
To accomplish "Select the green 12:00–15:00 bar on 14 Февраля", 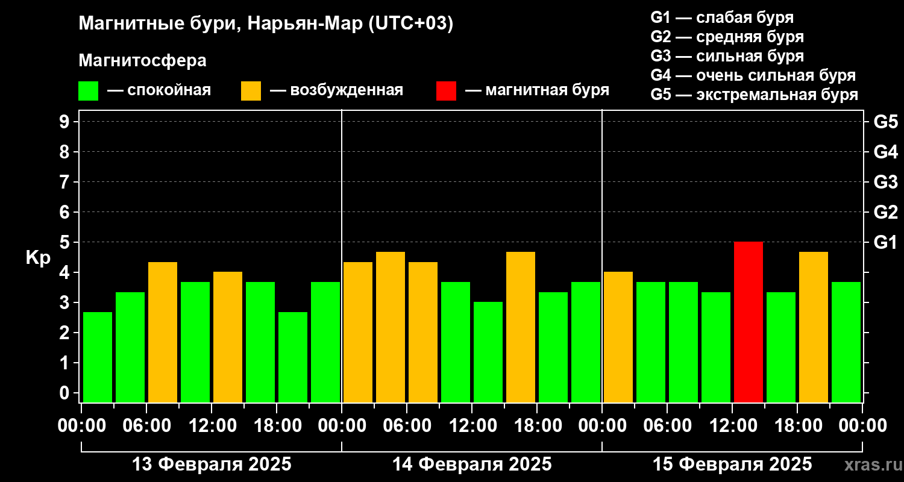I will (488, 352).
